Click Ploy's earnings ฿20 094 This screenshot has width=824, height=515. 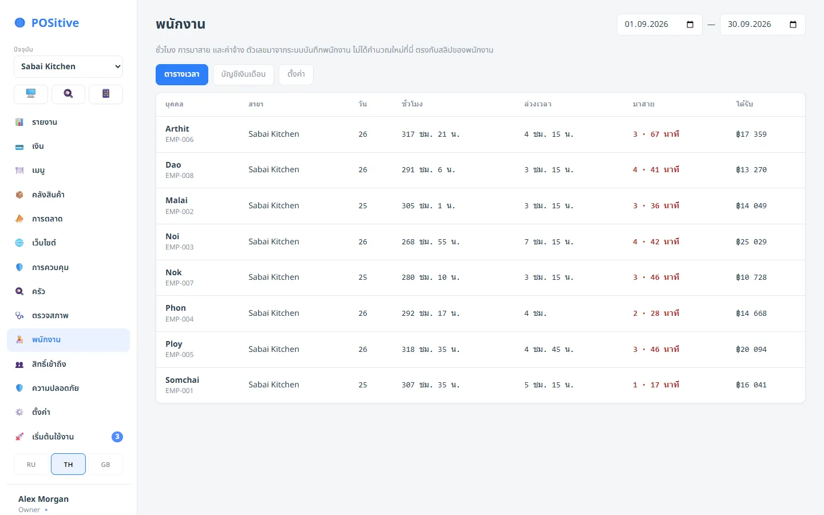pos(751,349)
